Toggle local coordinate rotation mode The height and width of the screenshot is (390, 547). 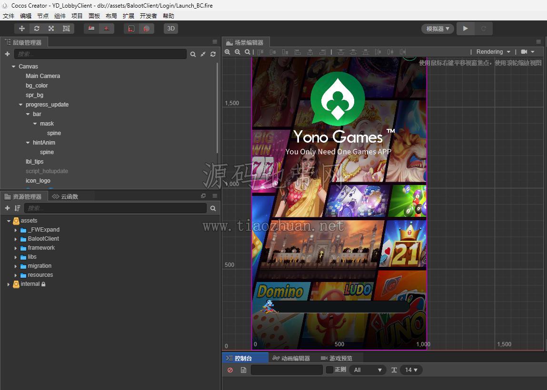tap(131, 29)
